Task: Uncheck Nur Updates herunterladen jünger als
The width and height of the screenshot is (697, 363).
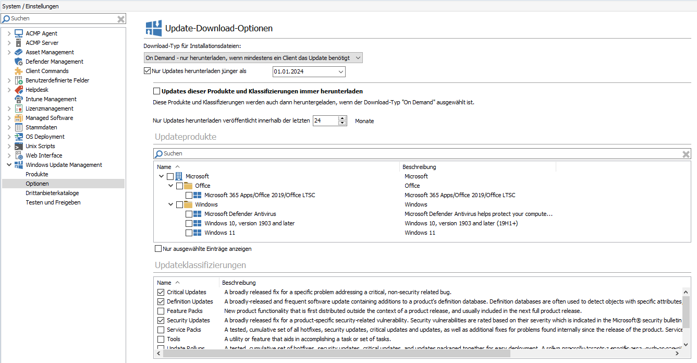Action: click(x=147, y=70)
